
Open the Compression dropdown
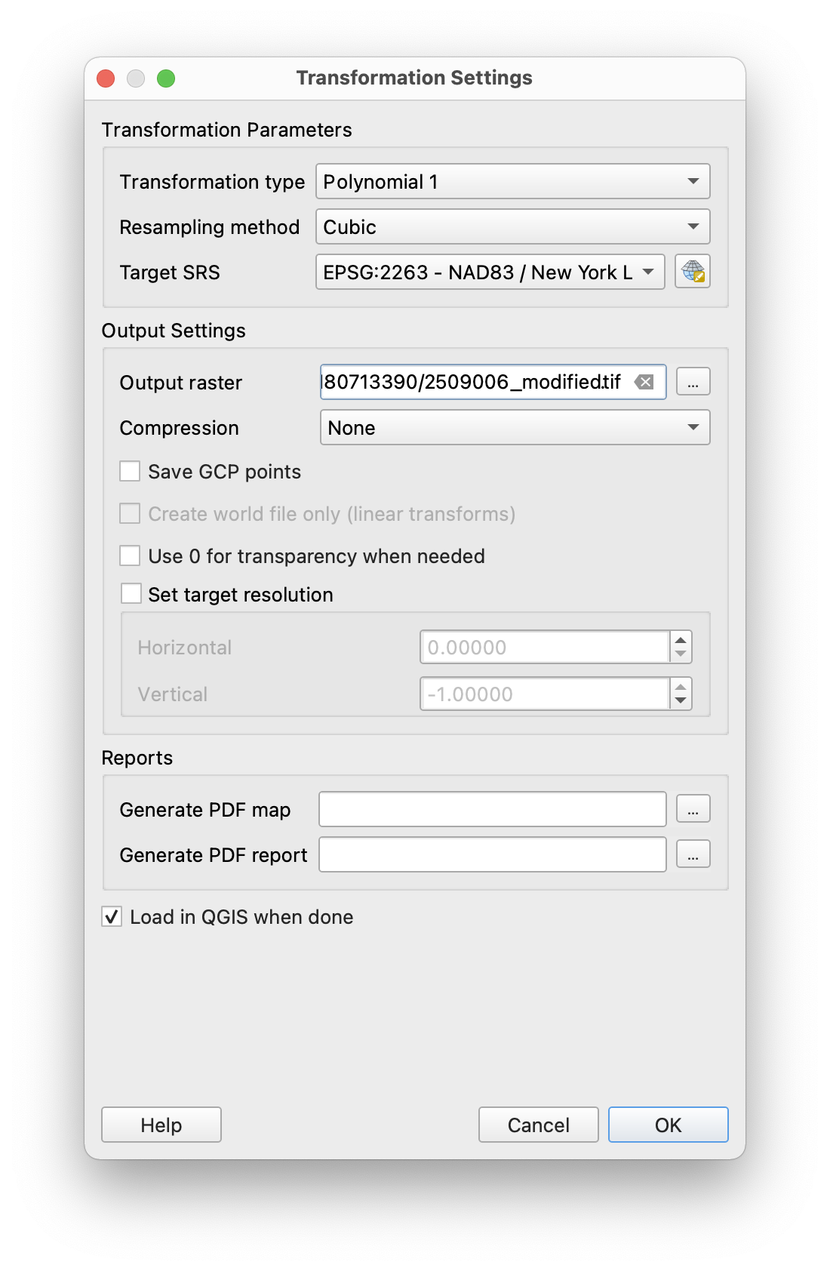pyautogui.click(x=515, y=428)
